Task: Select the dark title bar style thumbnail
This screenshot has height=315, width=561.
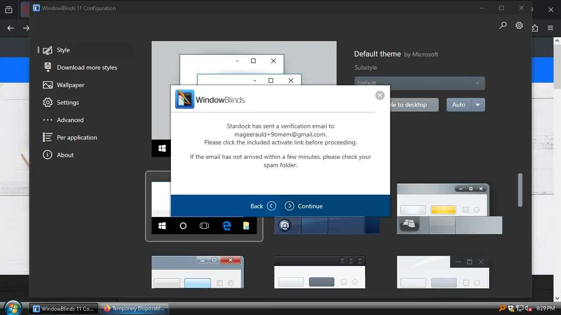Action: click(320, 272)
